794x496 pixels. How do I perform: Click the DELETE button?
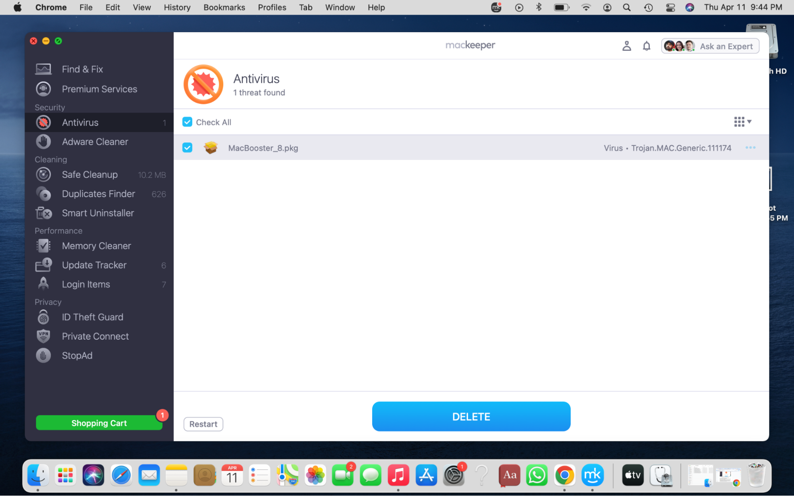[x=471, y=416]
